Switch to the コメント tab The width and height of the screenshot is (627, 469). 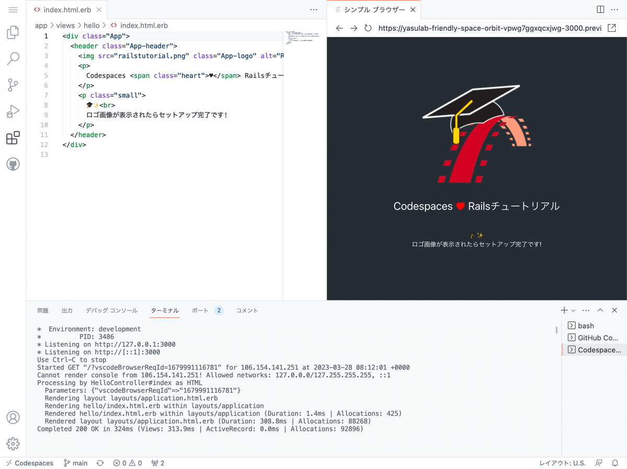point(247,310)
